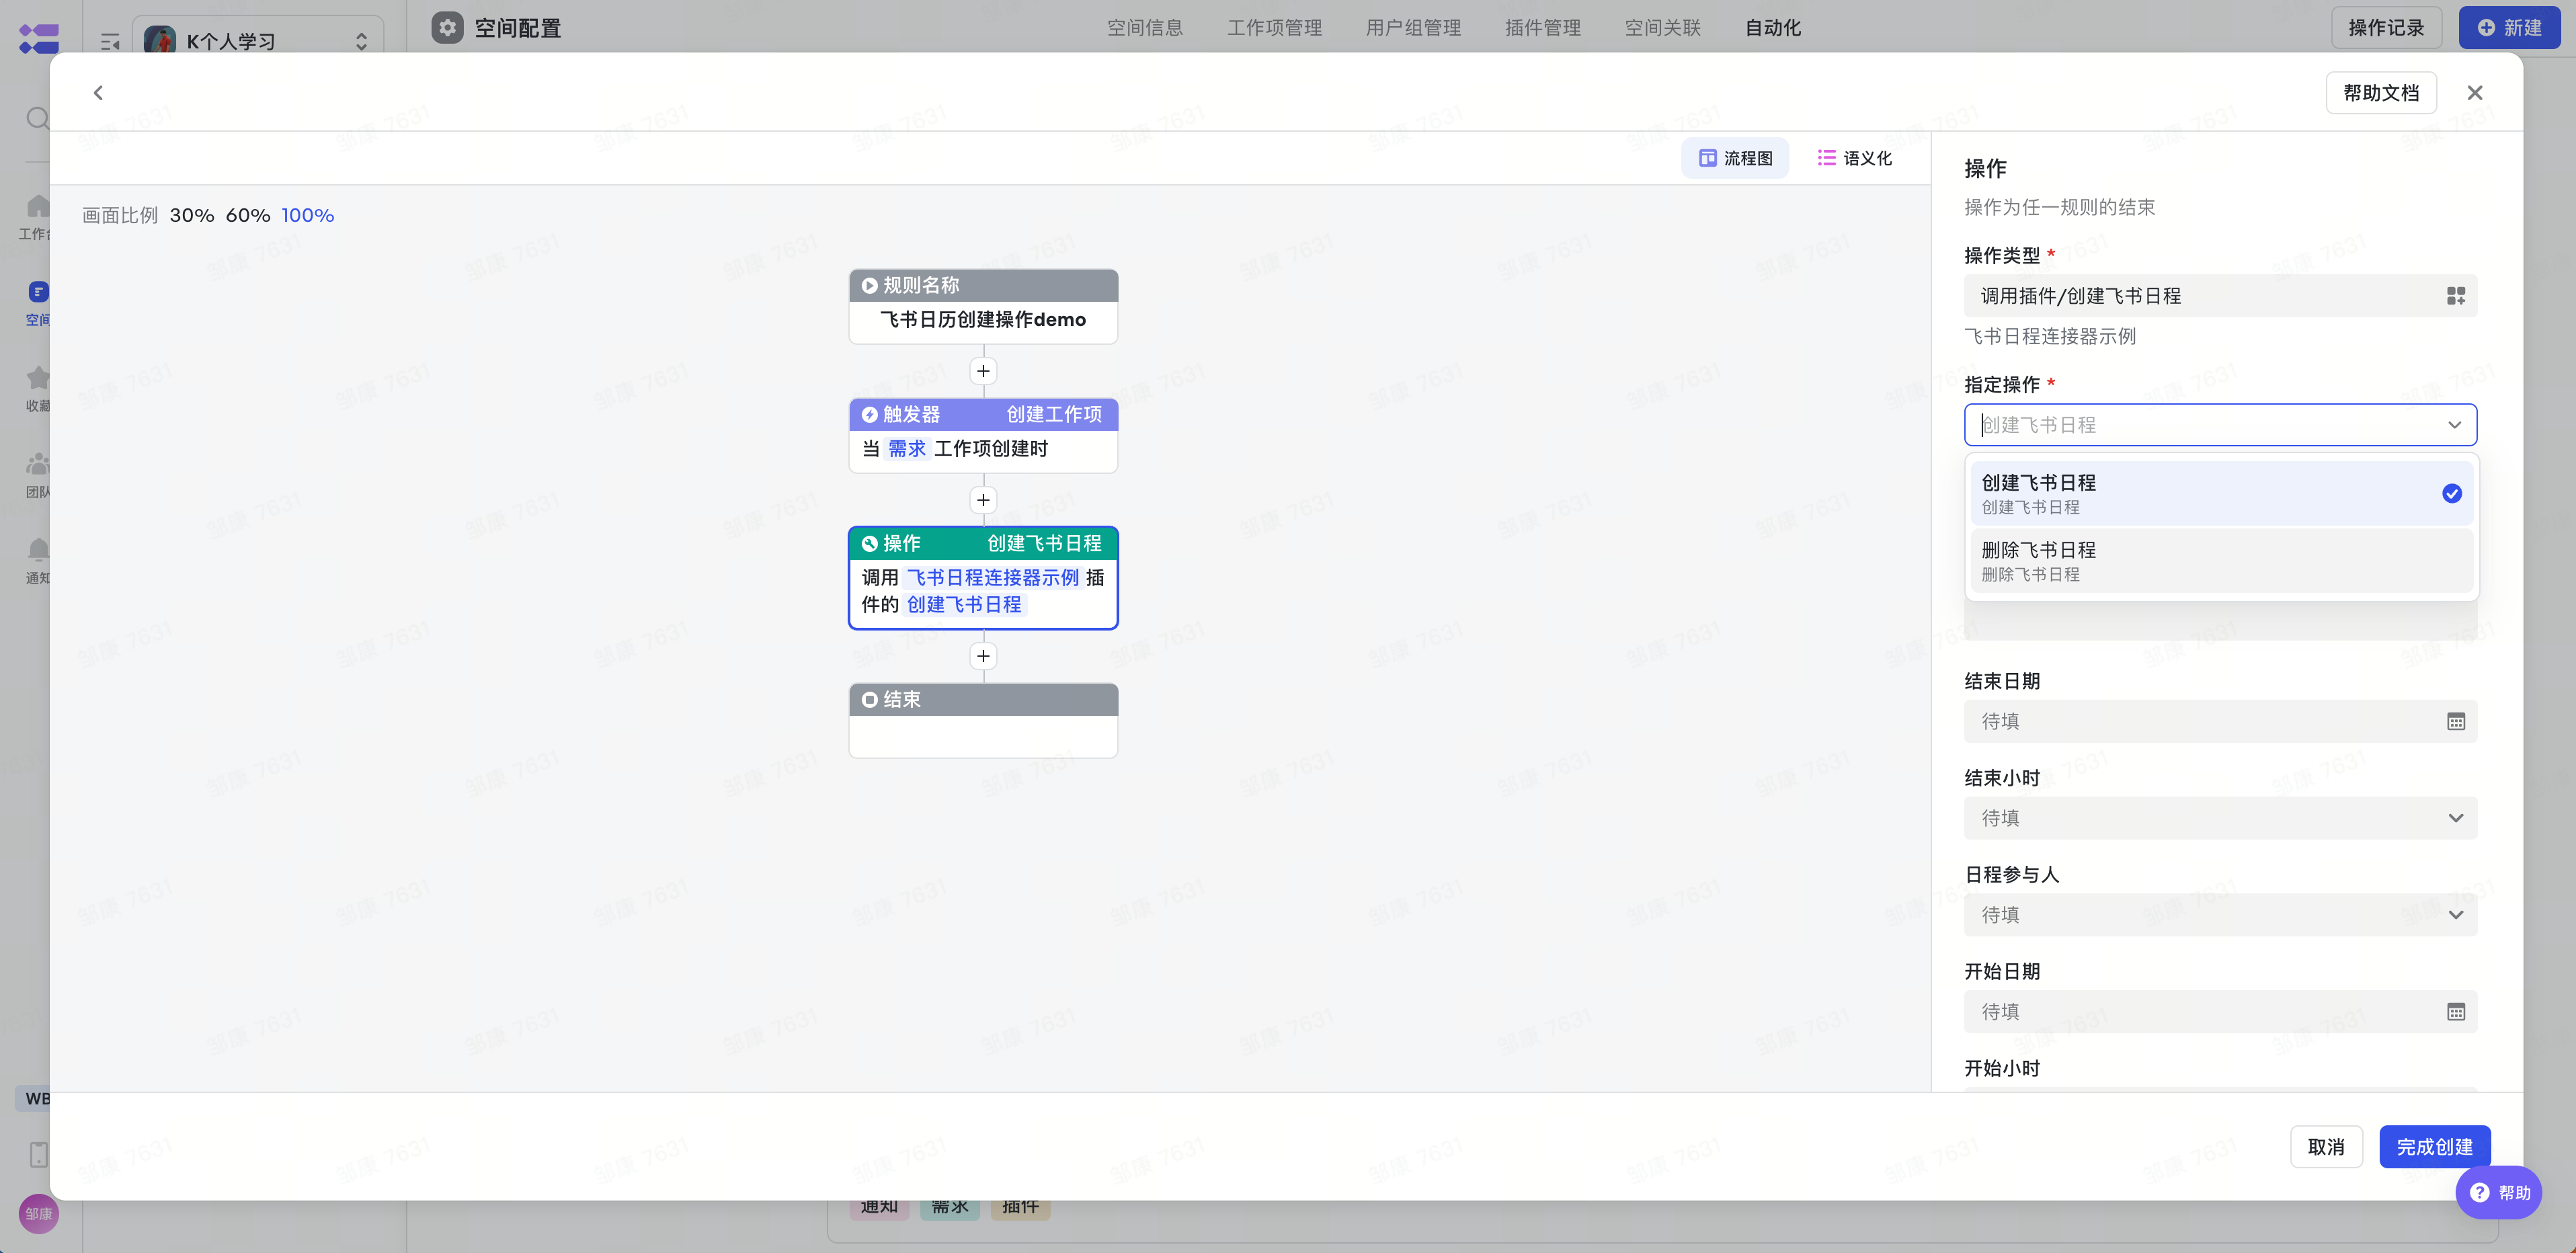2576x1253 pixels.
Task: Add a step below the action node
Action: click(983, 656)
